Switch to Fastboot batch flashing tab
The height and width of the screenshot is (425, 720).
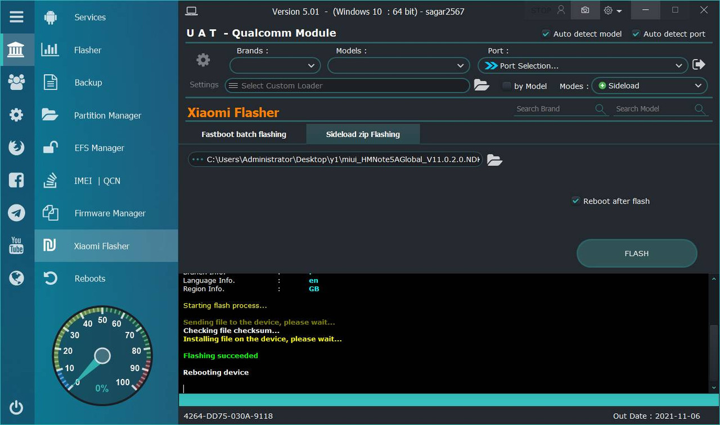[244, 134]
